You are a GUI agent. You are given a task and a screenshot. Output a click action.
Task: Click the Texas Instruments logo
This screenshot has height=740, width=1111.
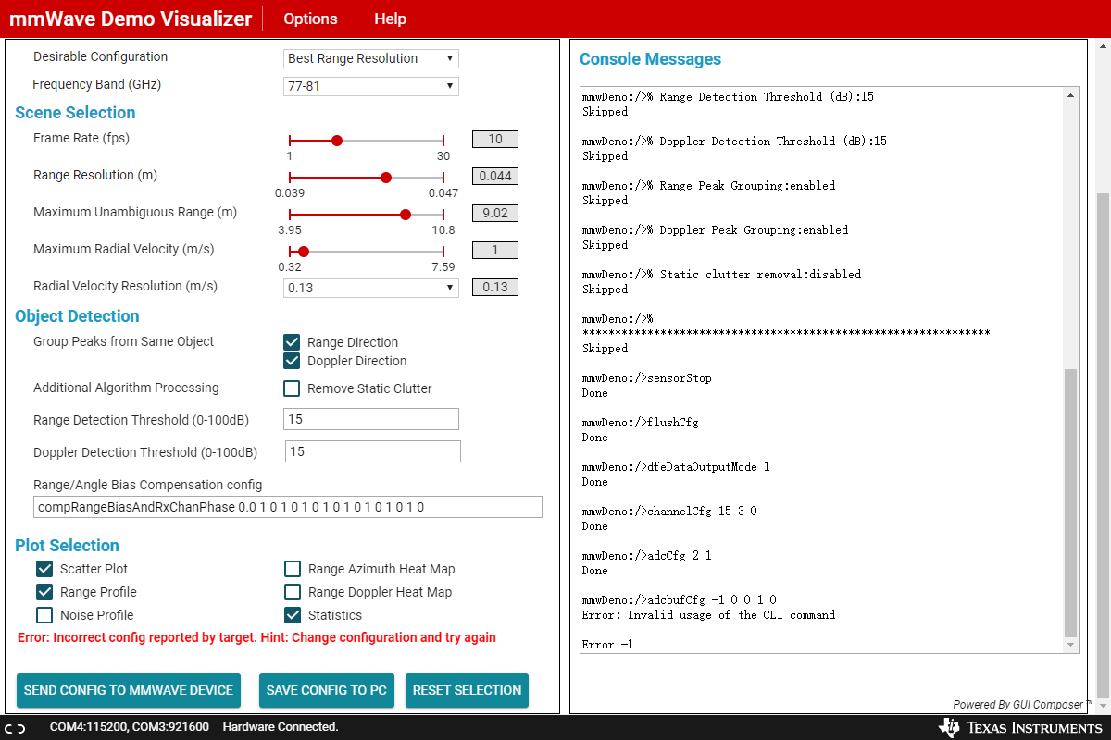1020,728
